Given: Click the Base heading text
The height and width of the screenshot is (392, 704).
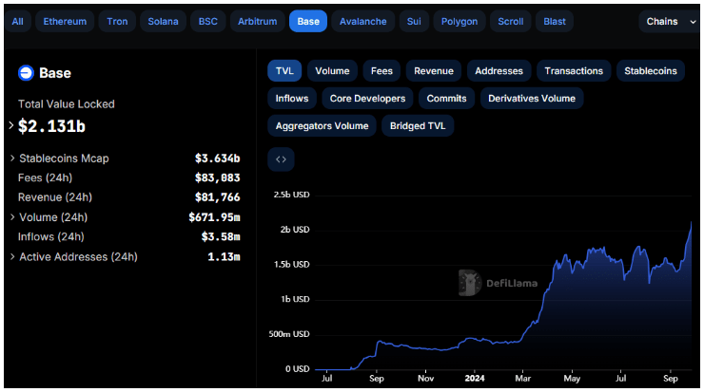Looking at the screenshot, I should click(x=55, y=73).
